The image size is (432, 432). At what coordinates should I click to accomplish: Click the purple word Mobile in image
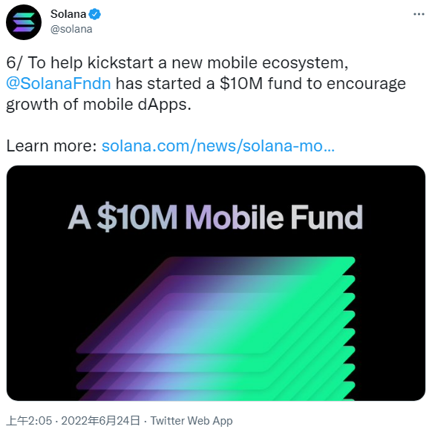click(235, 217)
